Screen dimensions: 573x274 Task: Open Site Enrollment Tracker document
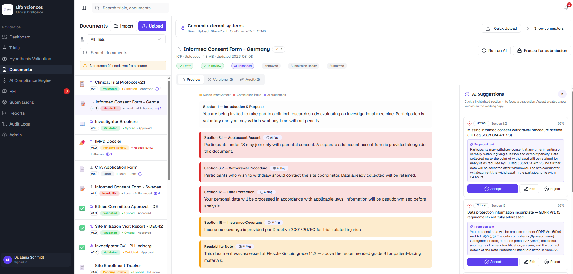[x=121, y=267]
